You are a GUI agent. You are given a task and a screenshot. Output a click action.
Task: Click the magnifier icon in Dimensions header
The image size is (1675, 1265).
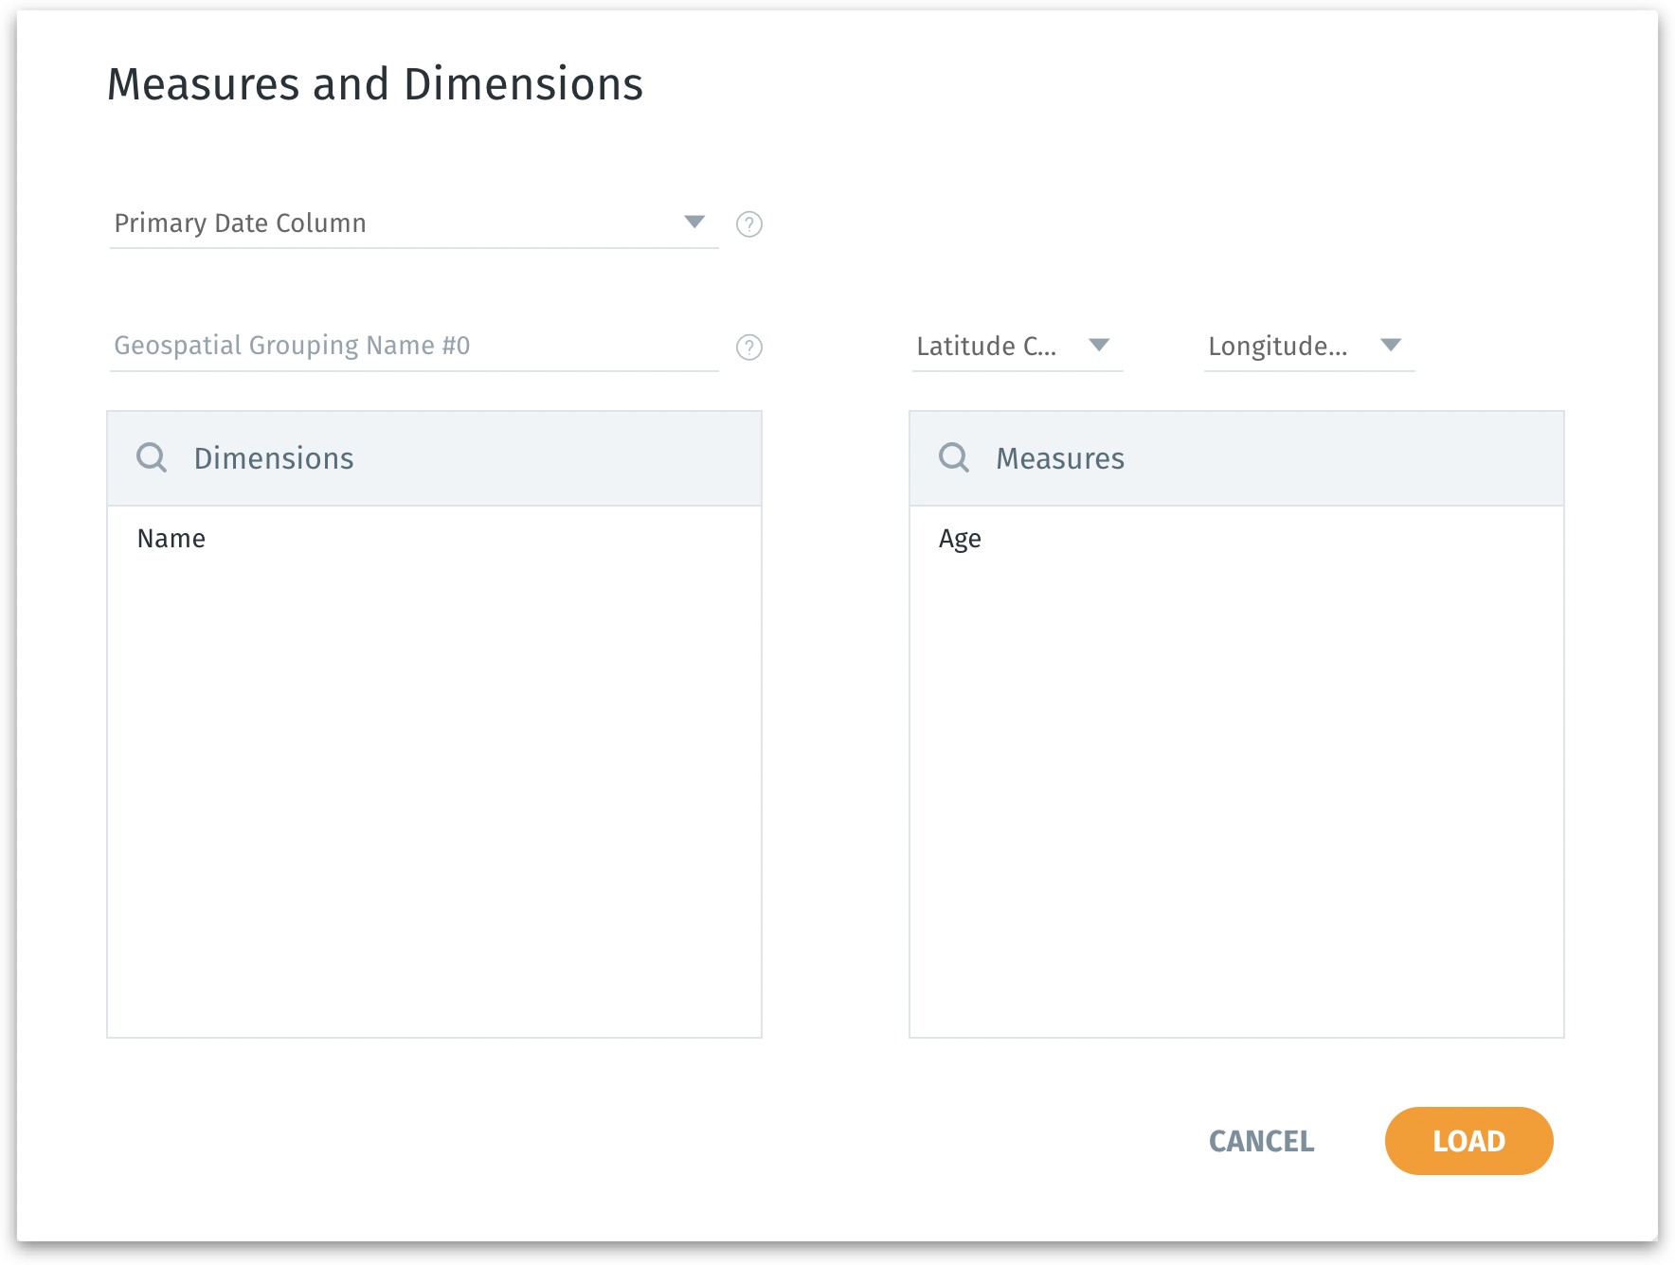tap(152, 457)
